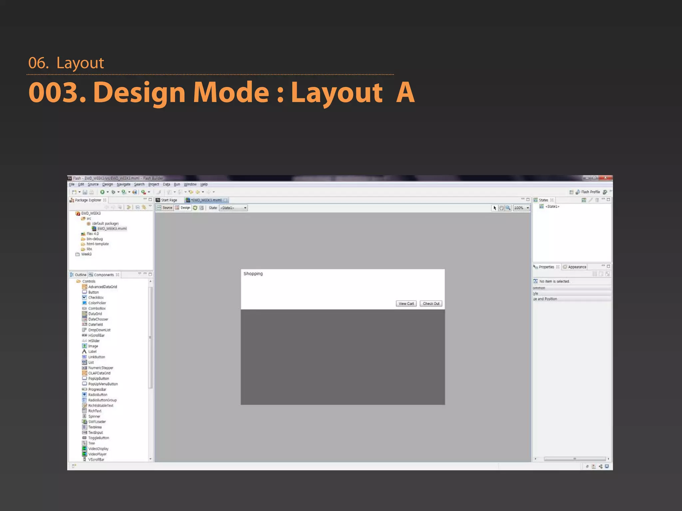Click the green Run button icon
This screenshot has width=682, height=511.
click(x=102, y=192)
